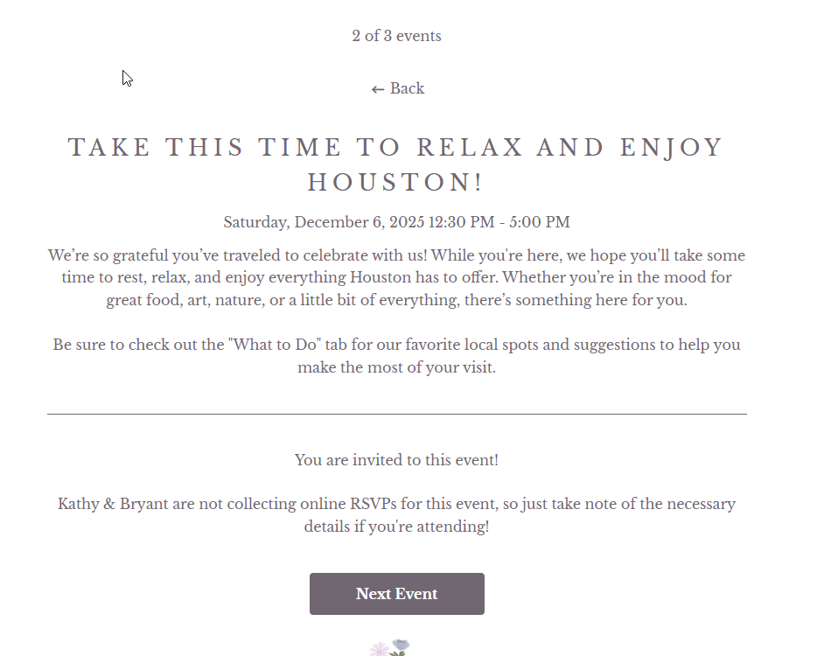Click the word "HOUSTON!" in the heading
This screenshot has height=656, width=817.
(x=396, y=183)
